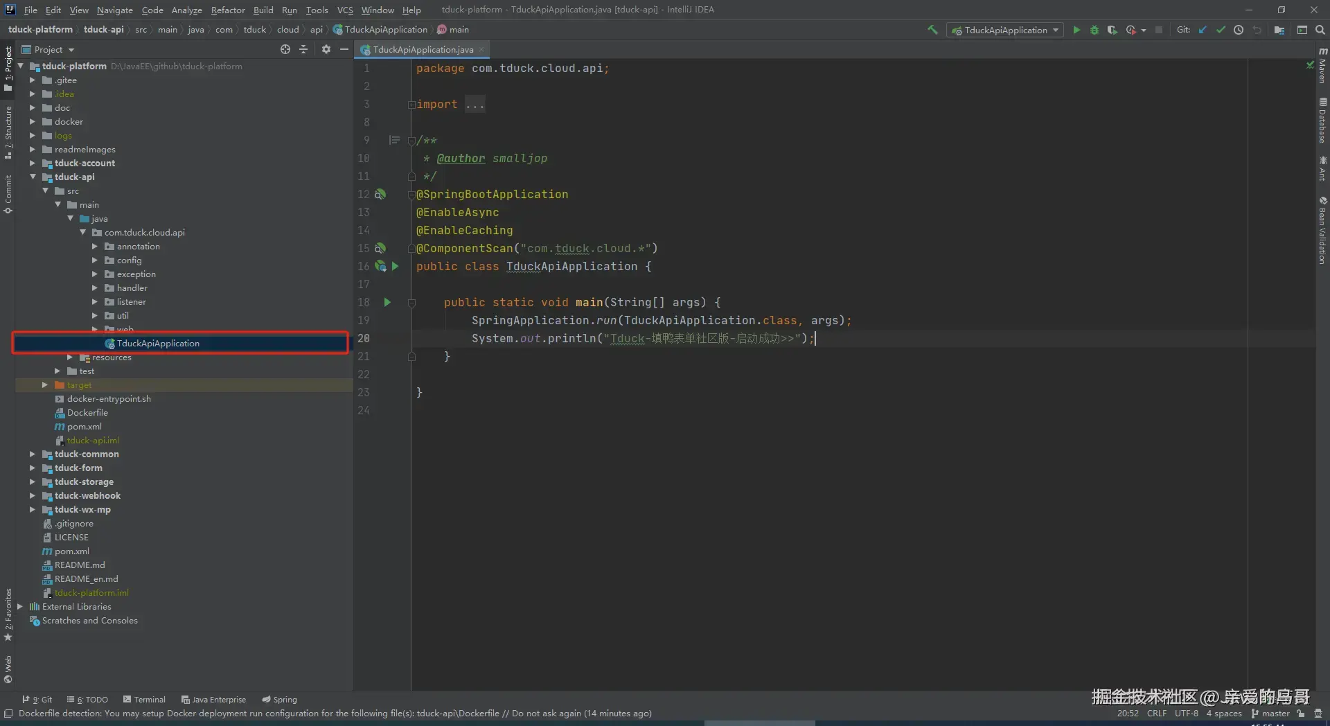
Task: Open the Navigate menu
Action: click(115, 10)
